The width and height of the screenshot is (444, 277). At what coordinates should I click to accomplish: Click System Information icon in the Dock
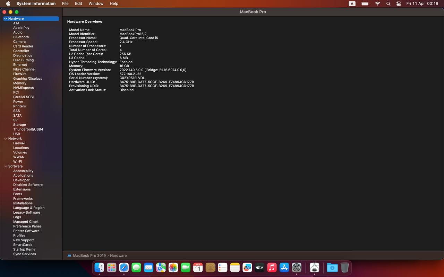click(x=314, y=267)
